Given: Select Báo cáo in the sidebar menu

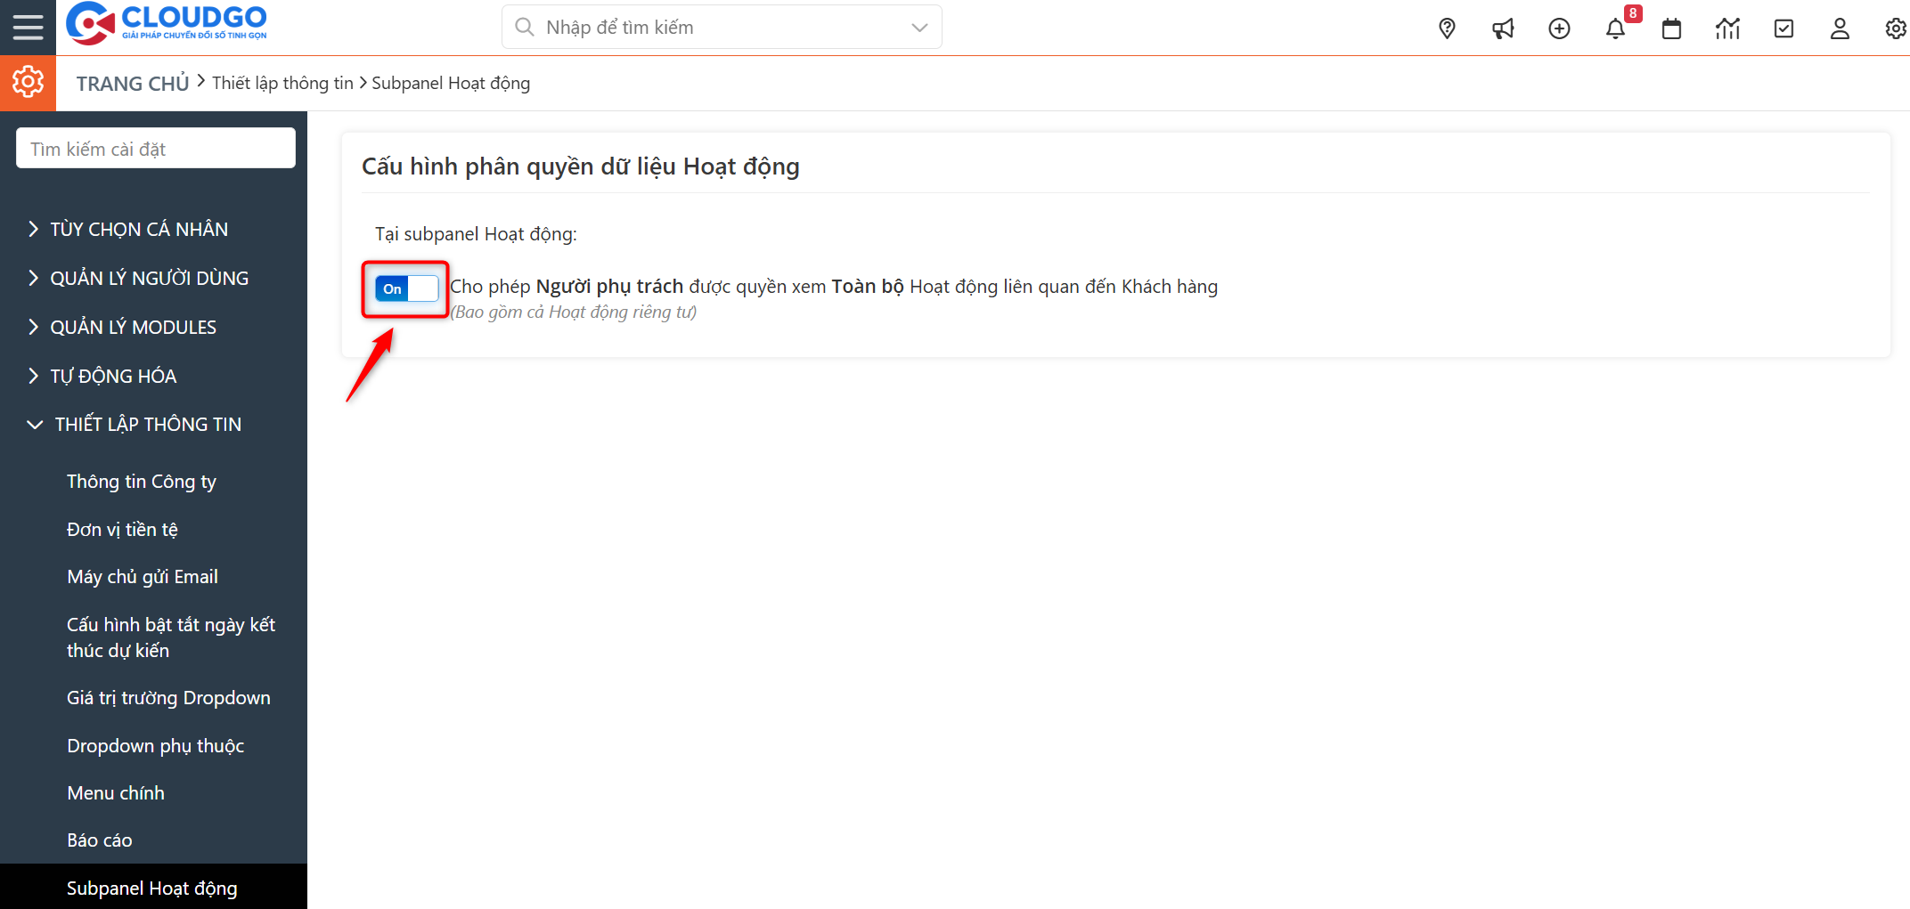Looking at the screenshot, I should click(100, 840).
